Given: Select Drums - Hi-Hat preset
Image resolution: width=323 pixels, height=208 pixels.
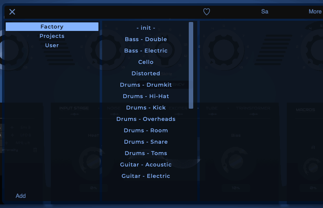Looking at the screenshot, I should (x=146, y=96).
